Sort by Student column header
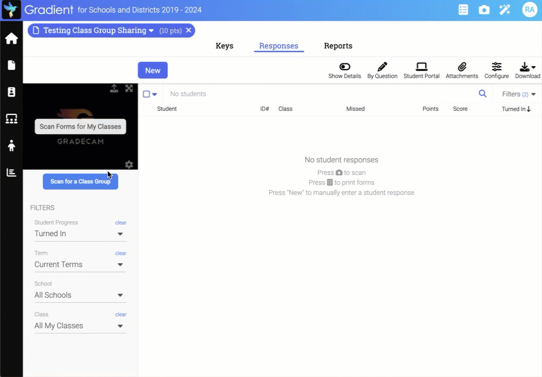The image size is (542, 377). pyautogui.click(x=167, y=109)
